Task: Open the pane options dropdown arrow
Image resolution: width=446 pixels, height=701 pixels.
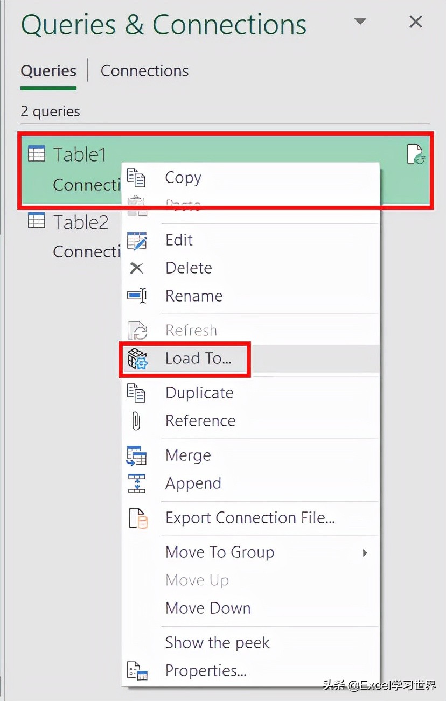Action: coord(360,22)
